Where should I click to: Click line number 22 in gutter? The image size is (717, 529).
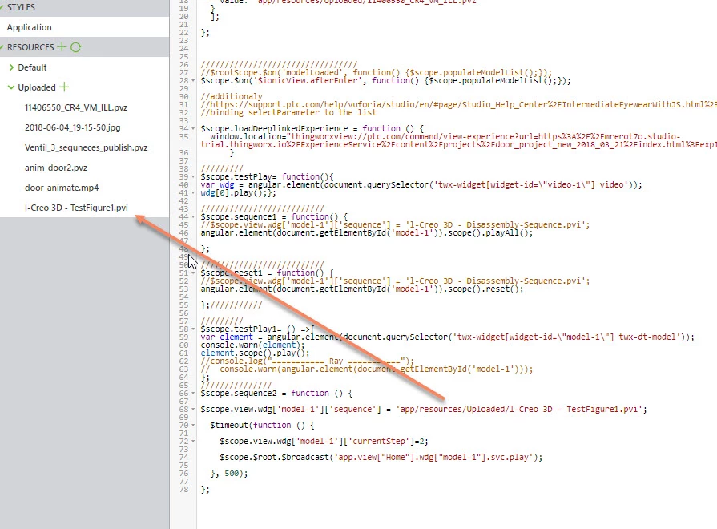(x=183, y=33)
